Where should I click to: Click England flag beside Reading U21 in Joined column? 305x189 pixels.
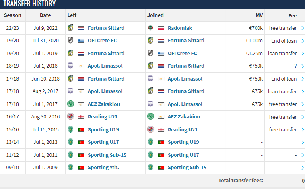click(x=161, y=130)
